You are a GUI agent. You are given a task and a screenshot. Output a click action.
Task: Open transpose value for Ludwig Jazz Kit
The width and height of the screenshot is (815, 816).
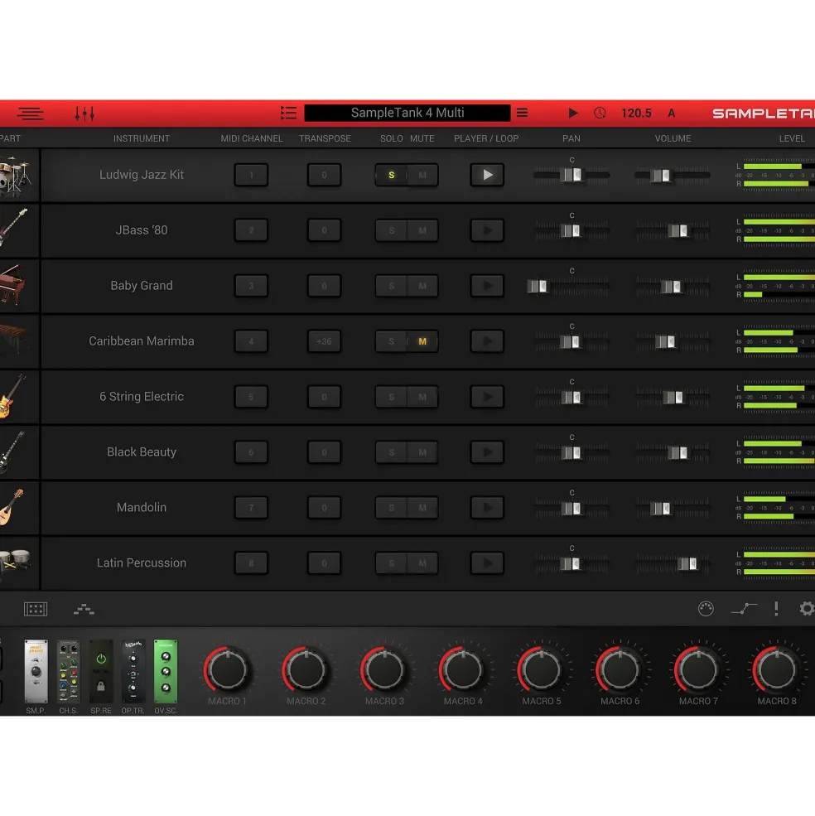(x=324, y=175)
